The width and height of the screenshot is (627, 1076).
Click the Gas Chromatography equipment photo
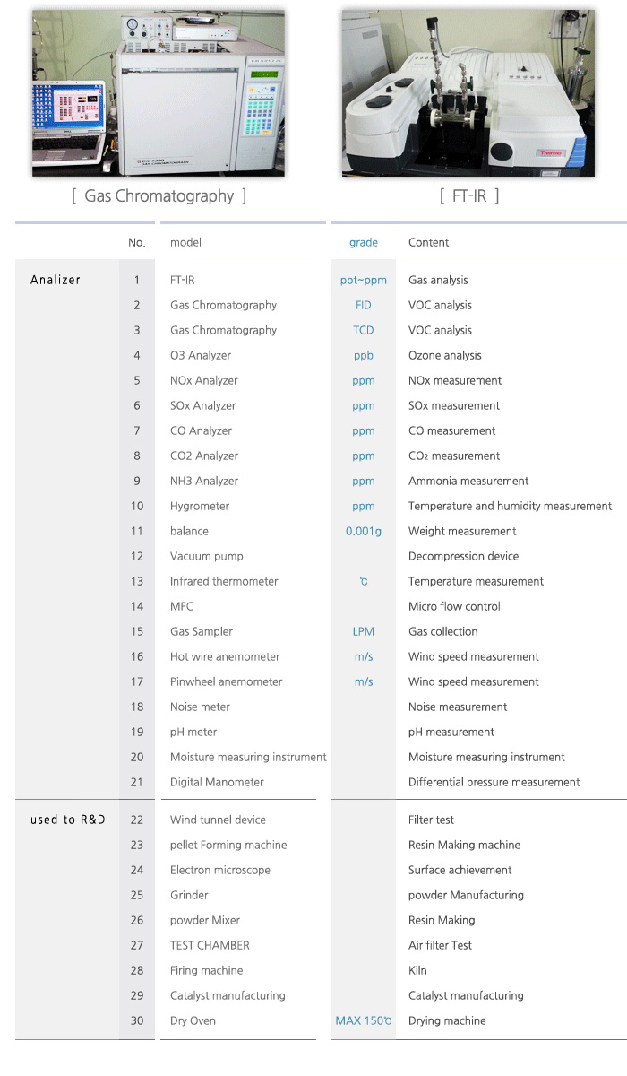point(159,93)
